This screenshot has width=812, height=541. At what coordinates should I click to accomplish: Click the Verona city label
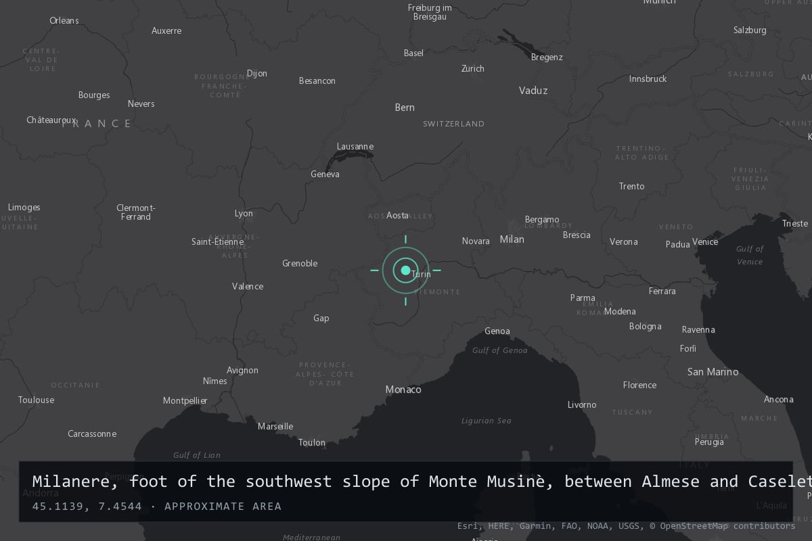tap(623, 242)
